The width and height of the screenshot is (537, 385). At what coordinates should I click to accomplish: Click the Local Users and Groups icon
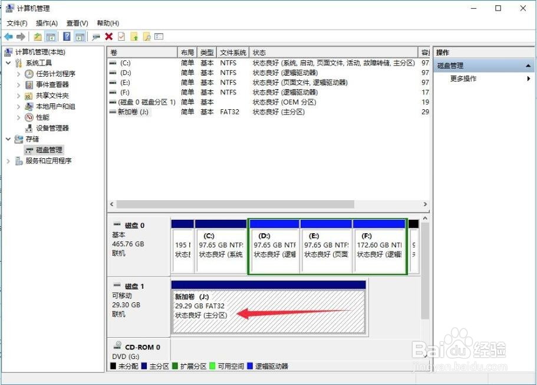point(29,106)
